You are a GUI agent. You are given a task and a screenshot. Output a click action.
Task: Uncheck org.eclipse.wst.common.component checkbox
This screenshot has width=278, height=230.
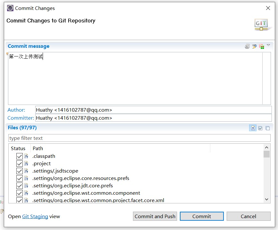tap(20, 193)
